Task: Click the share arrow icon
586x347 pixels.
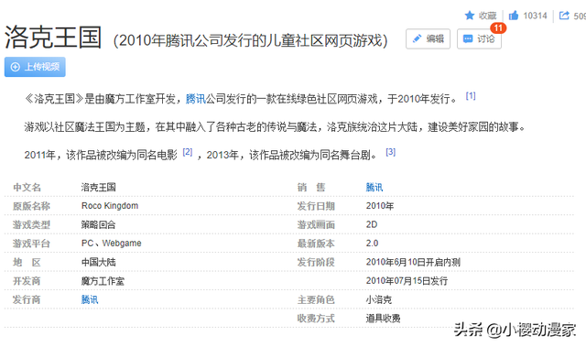Action: [564, 16]
